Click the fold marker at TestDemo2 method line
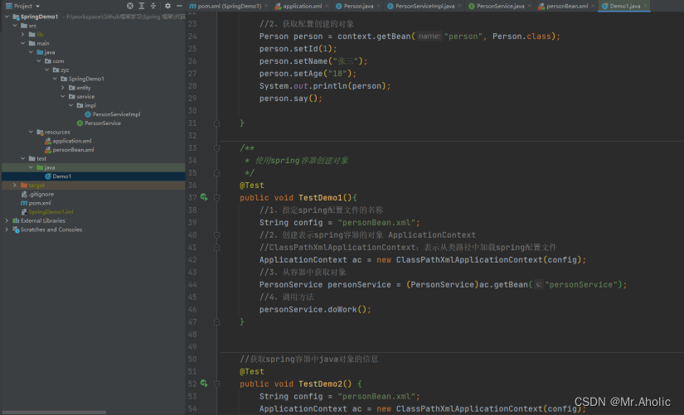 click(216, 384)
